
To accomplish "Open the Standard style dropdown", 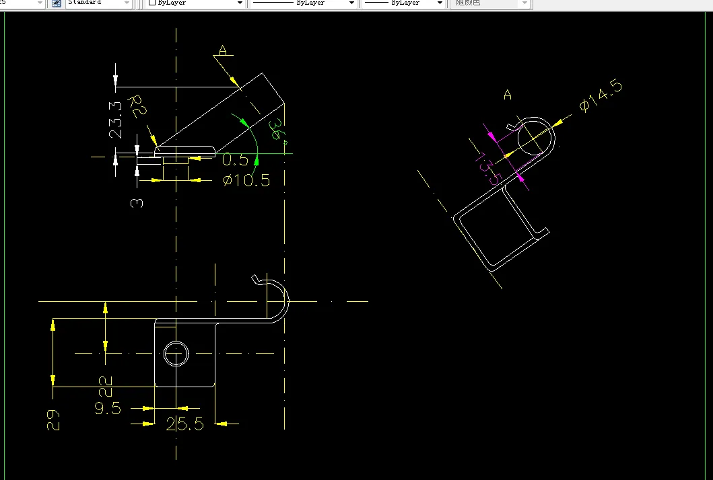I will (98, 3).
